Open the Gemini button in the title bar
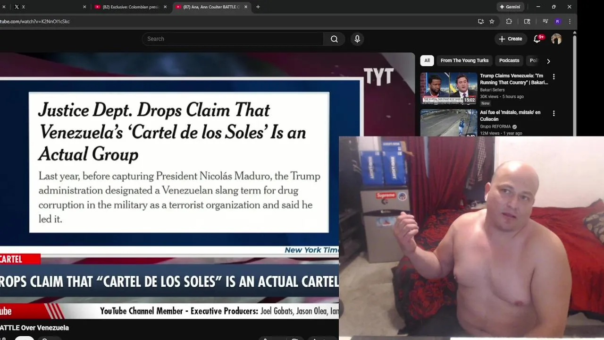This screenshot has height=340, width=604. [510, 7]
